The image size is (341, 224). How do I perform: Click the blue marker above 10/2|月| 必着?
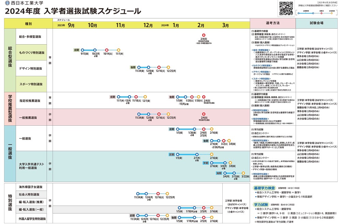point(95,50)
